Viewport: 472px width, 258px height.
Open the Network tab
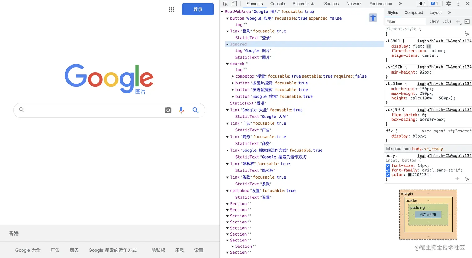coord(354,4)
